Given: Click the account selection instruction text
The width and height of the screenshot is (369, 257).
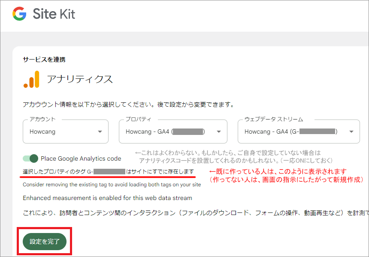Looking at the screenshot, I should coord(128,105).
